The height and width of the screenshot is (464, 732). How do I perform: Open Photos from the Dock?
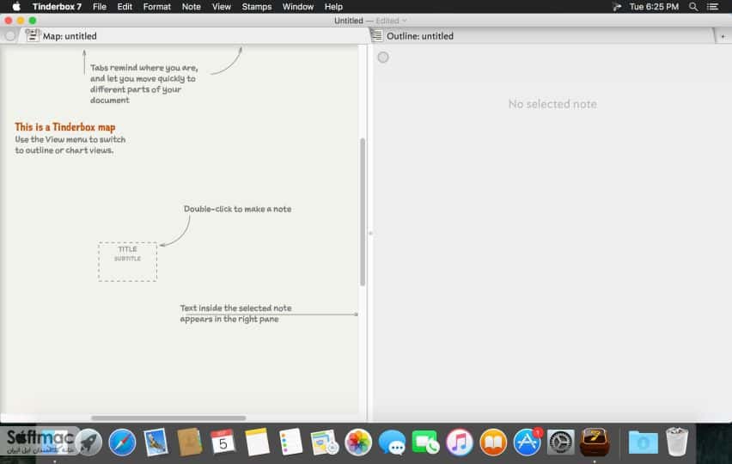click(x=358, y=442)
